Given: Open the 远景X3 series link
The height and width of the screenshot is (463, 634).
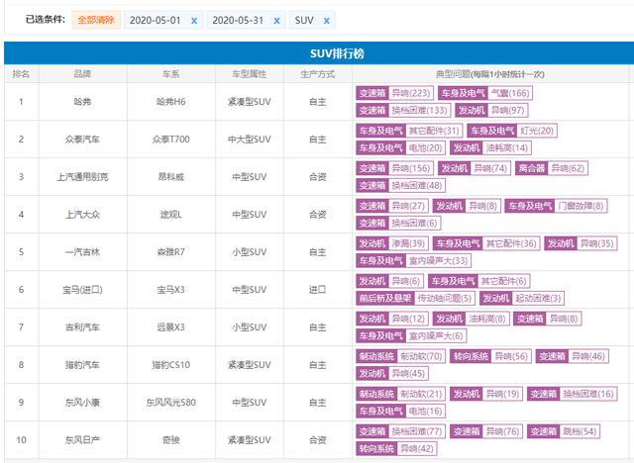Looking at the screenshot, I should click(x=171, y=326).
